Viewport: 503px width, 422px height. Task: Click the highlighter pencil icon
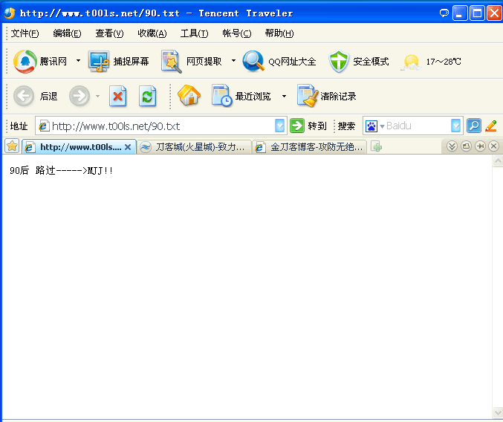pyautogui.click(x=491, y=126)
